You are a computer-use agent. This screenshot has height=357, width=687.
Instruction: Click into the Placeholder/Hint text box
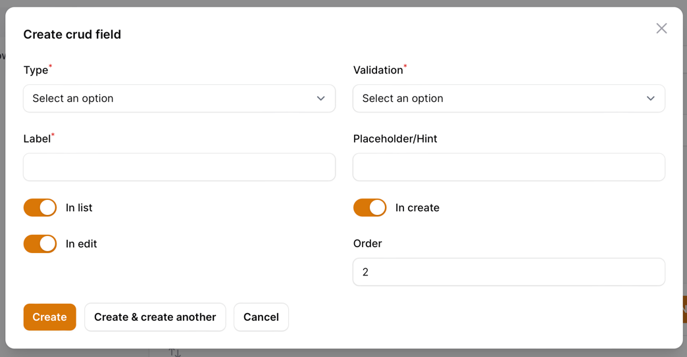(x=509, y=167)
